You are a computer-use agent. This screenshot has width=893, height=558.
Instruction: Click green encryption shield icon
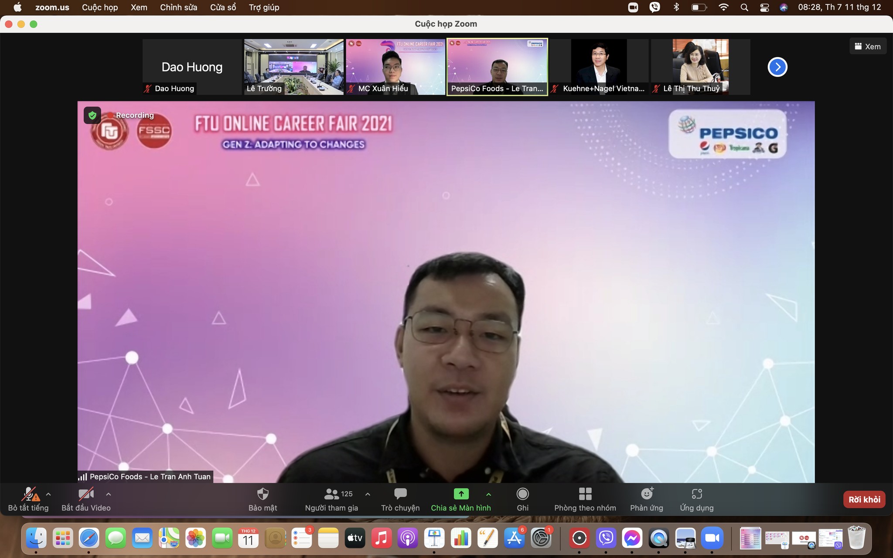coord(92,115)
